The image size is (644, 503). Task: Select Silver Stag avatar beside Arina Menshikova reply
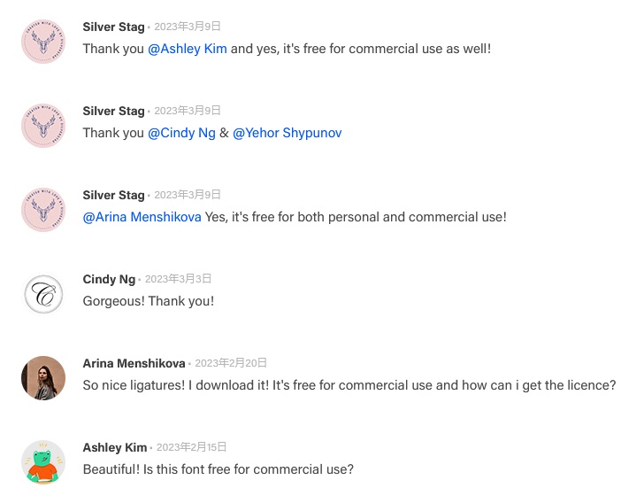(43, 210)
